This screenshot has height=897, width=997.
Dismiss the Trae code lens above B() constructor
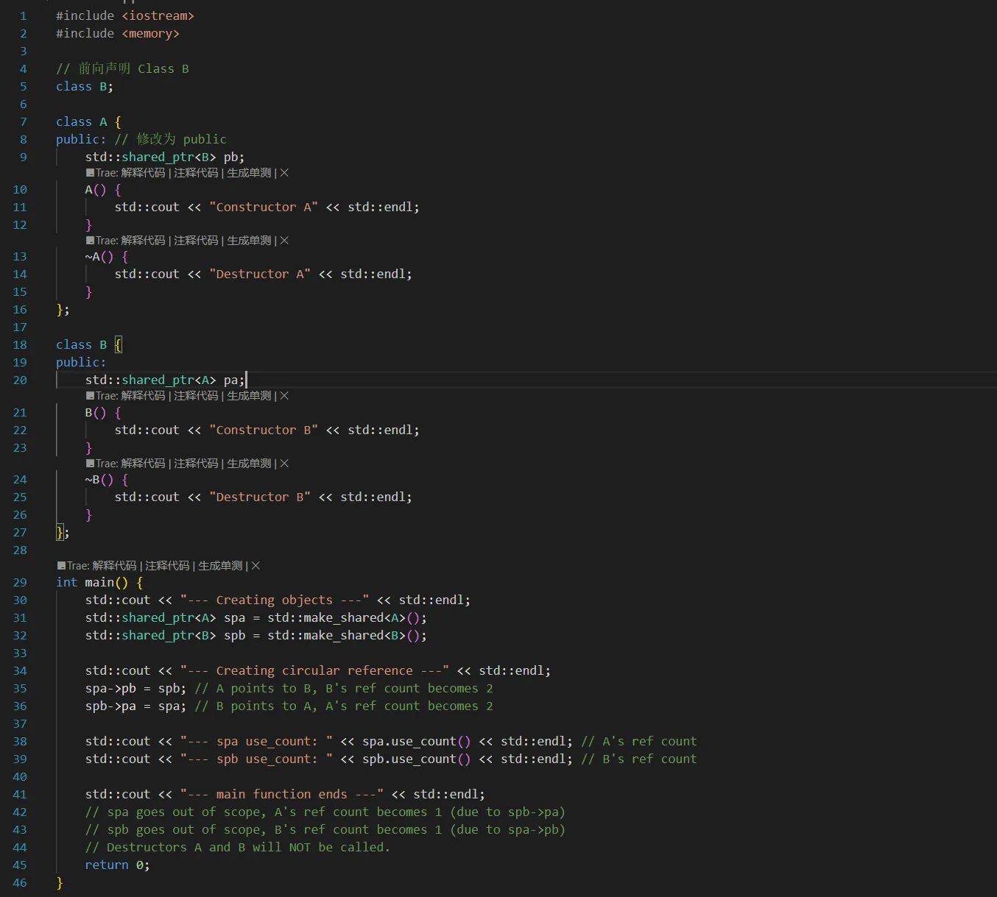point(284,396)
